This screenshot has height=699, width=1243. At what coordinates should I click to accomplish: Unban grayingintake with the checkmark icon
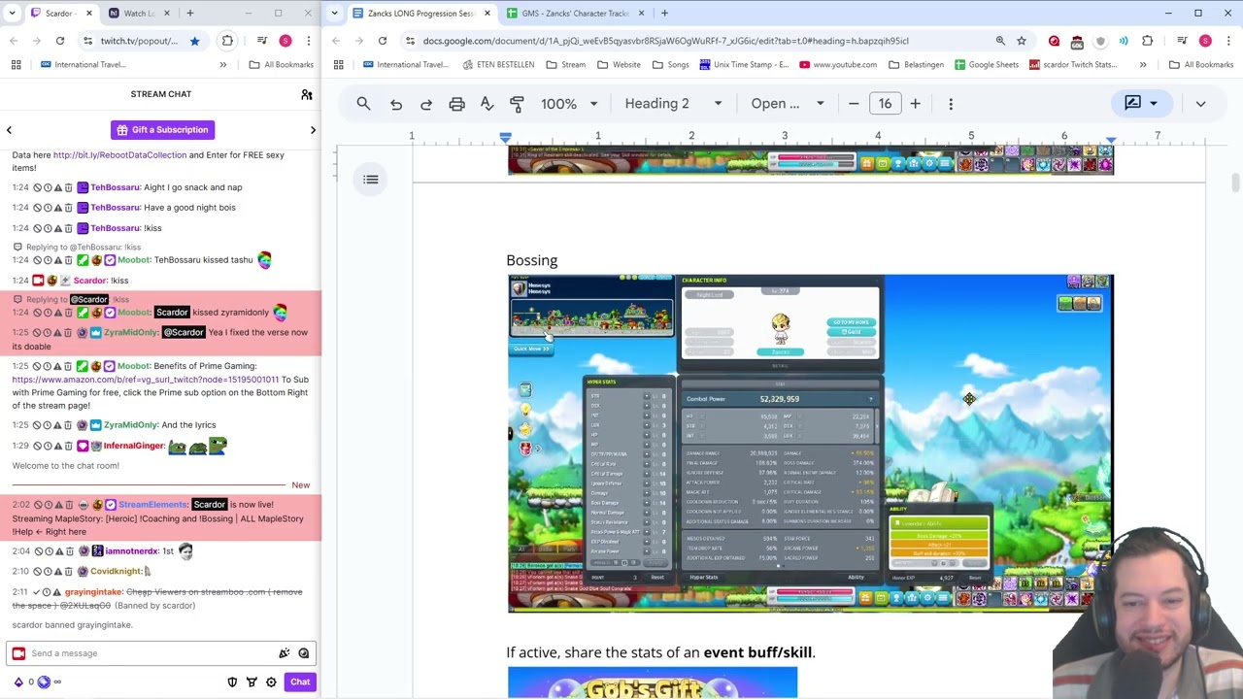point(37,592)
